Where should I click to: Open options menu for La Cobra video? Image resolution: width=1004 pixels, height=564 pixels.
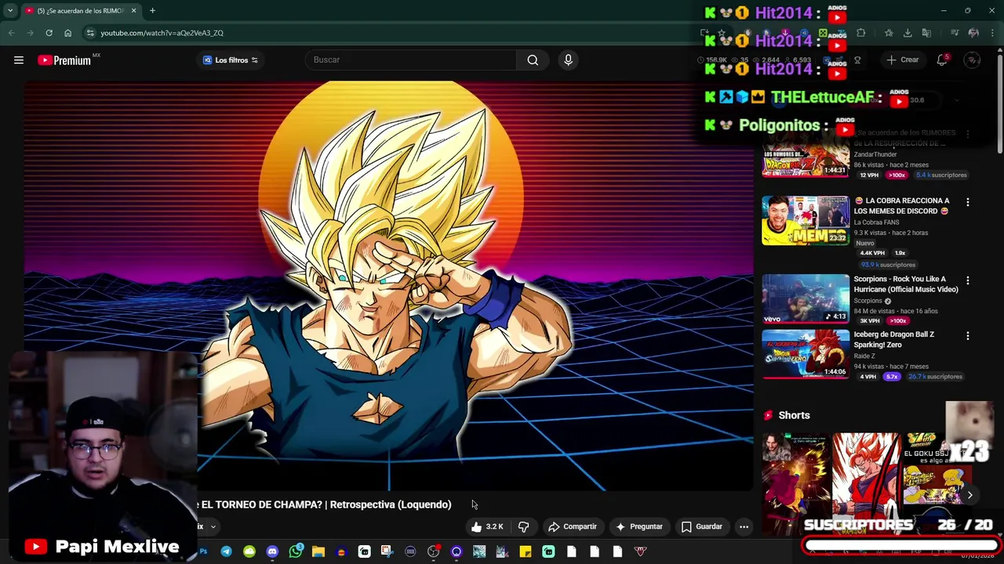coord(967,202)
